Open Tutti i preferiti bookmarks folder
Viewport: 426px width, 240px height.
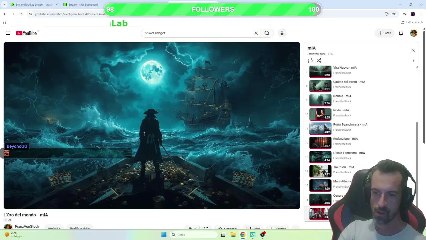point(412,22)
